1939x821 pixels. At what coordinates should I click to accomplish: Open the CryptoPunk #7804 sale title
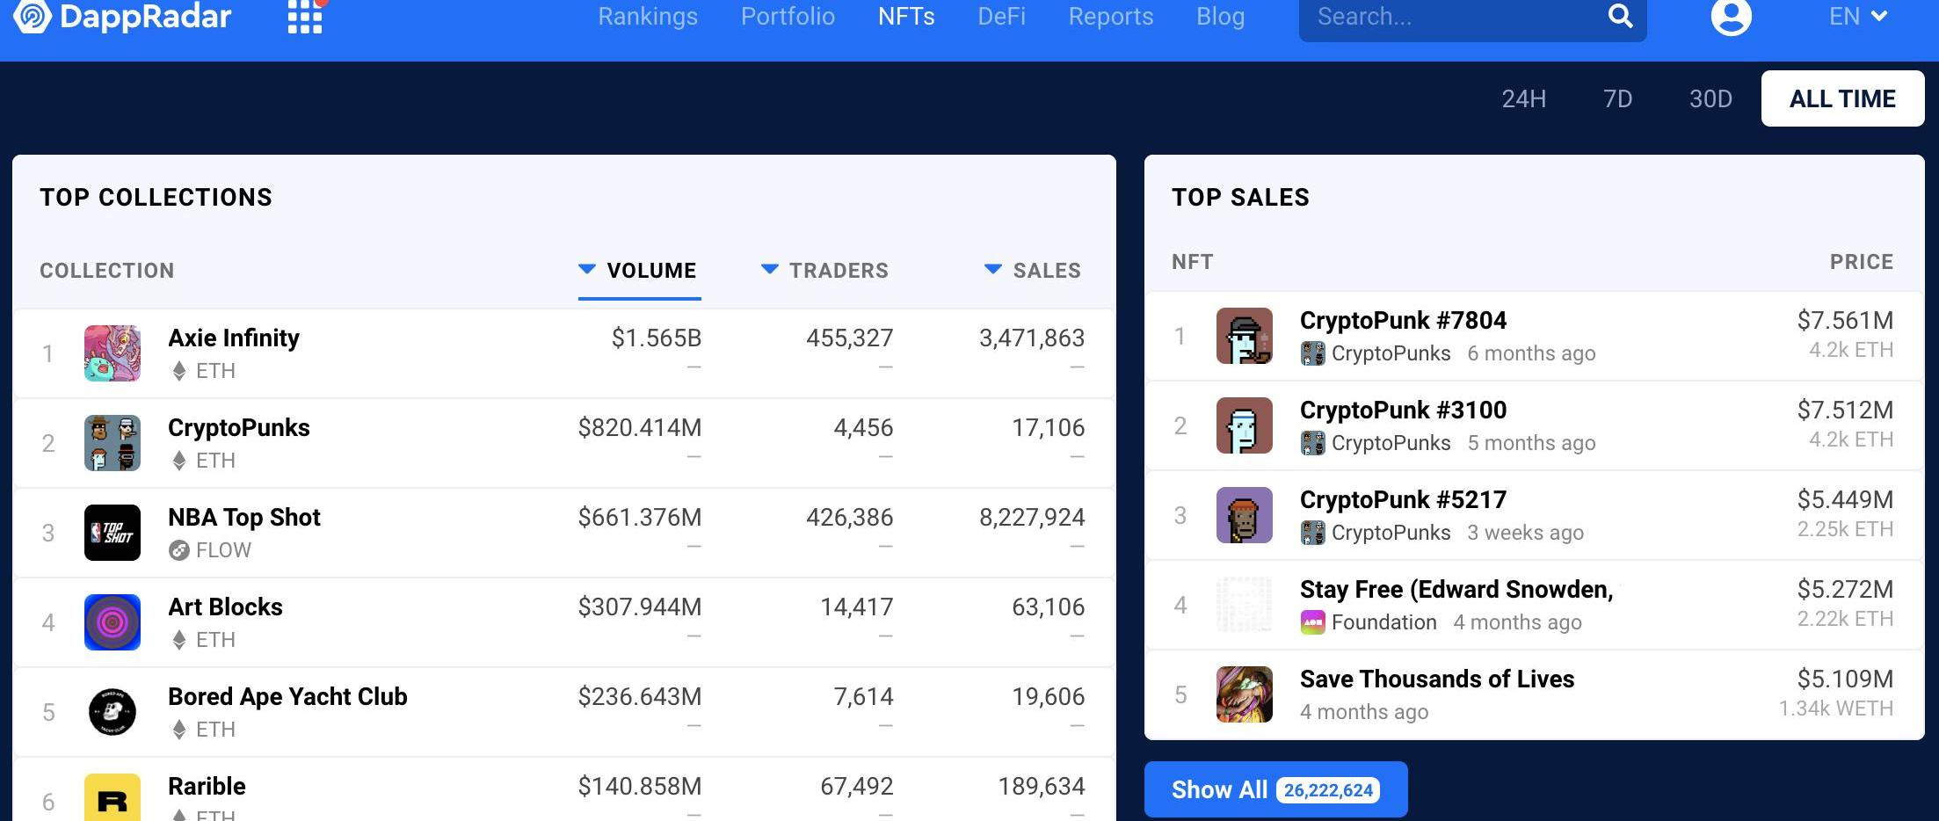coord(1403,321)
